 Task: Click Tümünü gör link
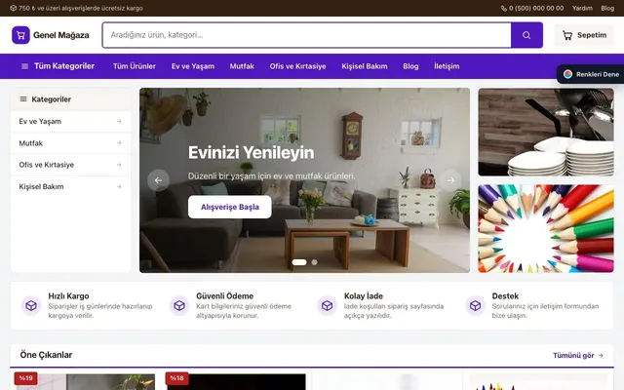578,355
